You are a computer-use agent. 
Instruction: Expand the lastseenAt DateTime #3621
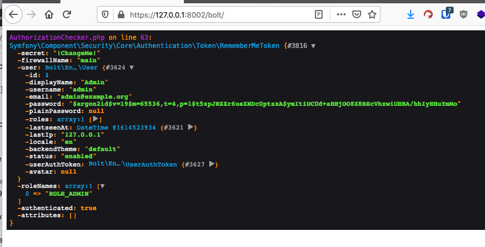pos(190,127)
